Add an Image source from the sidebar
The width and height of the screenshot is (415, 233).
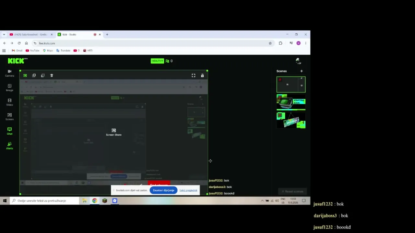point(9,88)
